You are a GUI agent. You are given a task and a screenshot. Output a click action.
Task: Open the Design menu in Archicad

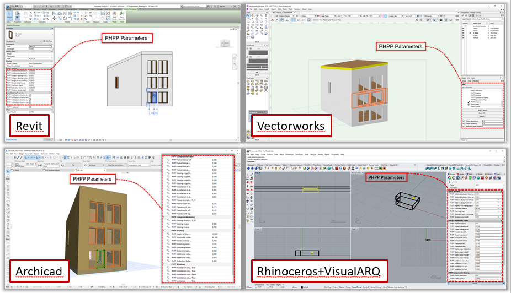click(x=22, y=154)
